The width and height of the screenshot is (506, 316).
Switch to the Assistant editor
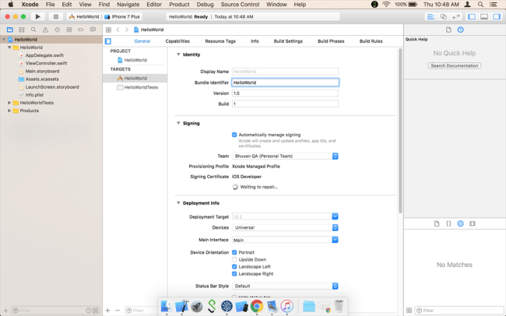[x=444, y=16]
